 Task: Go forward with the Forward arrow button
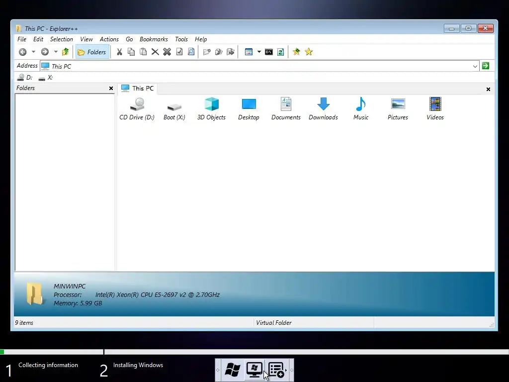44,52
